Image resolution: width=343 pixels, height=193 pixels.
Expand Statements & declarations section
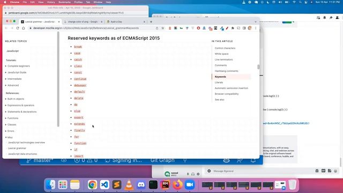tap(21, 112)
